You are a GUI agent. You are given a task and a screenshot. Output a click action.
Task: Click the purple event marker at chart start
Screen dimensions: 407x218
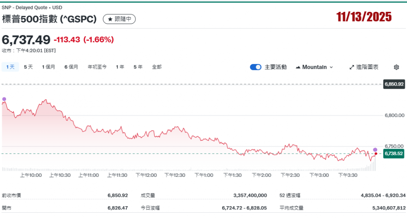pos(4,99)
